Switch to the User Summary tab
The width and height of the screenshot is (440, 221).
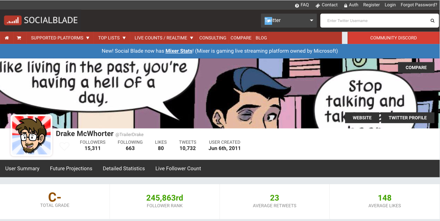click(22, 169)
